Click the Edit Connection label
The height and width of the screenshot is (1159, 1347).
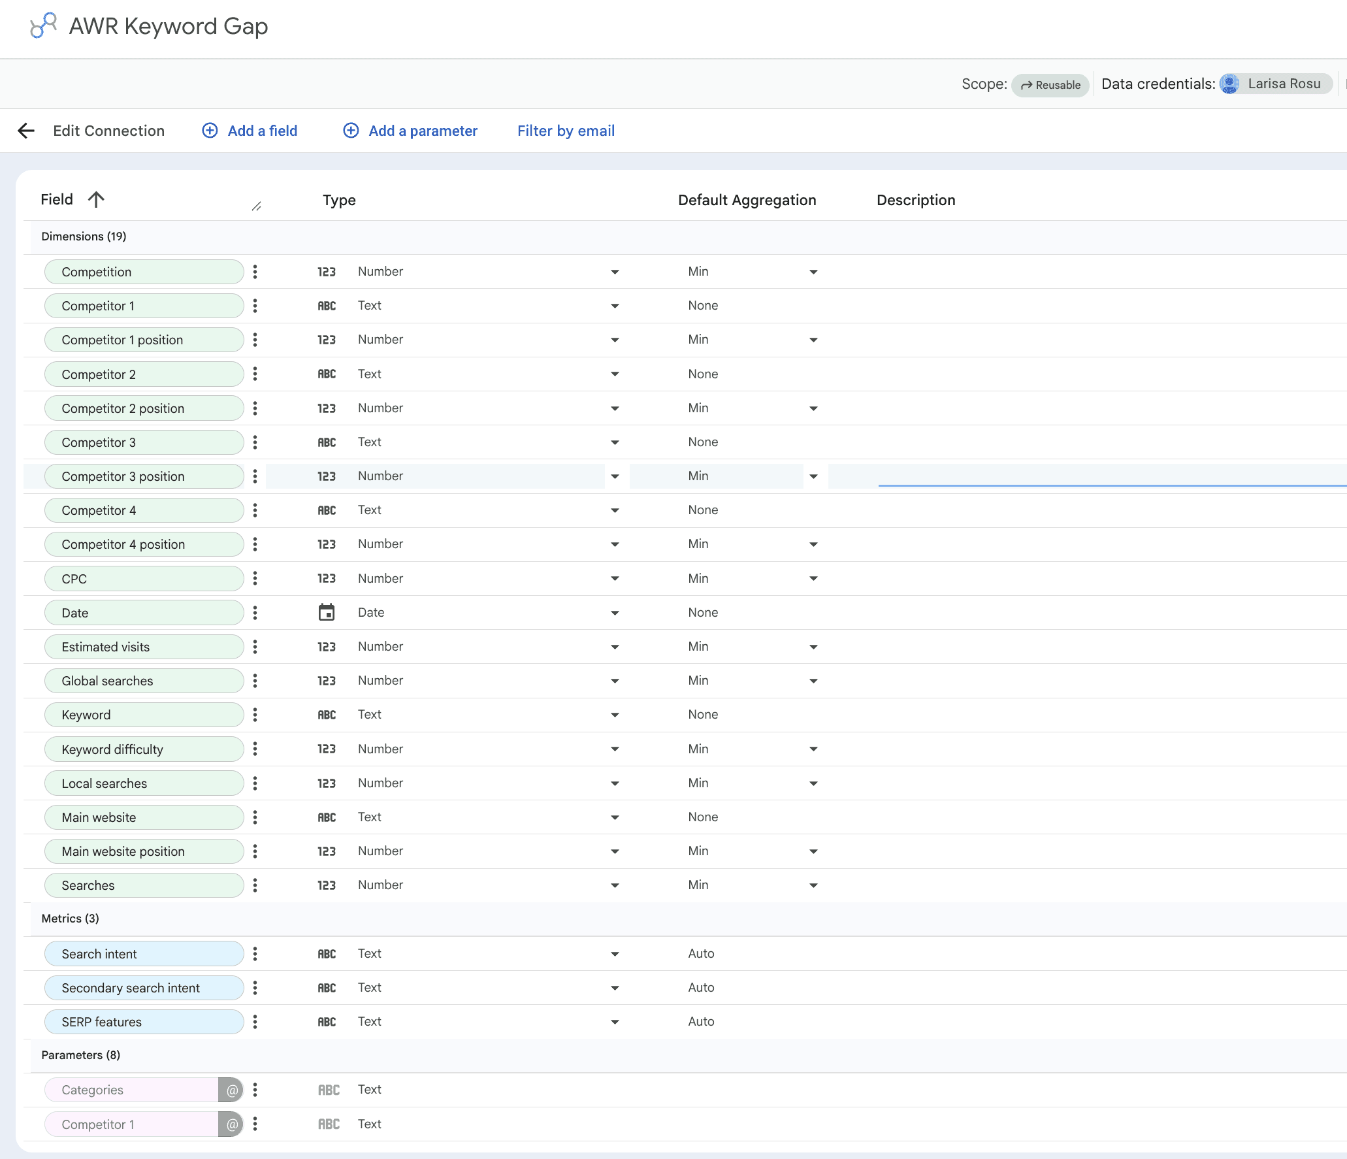(x=108, y=131)
